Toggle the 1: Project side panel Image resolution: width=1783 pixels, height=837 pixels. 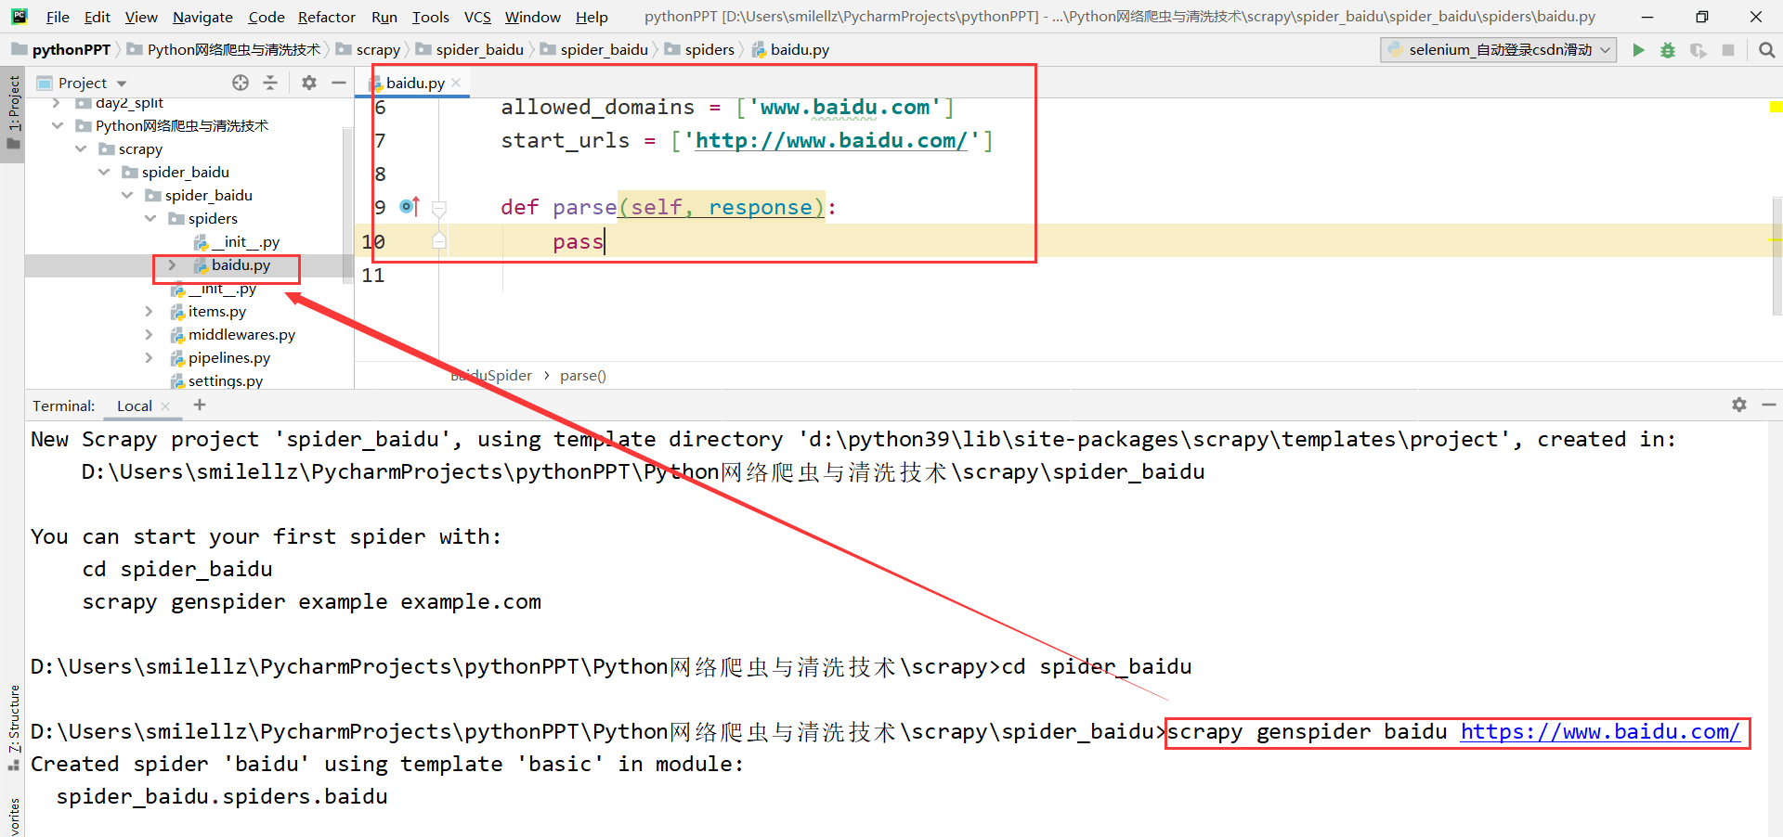(x=13, y=113)
